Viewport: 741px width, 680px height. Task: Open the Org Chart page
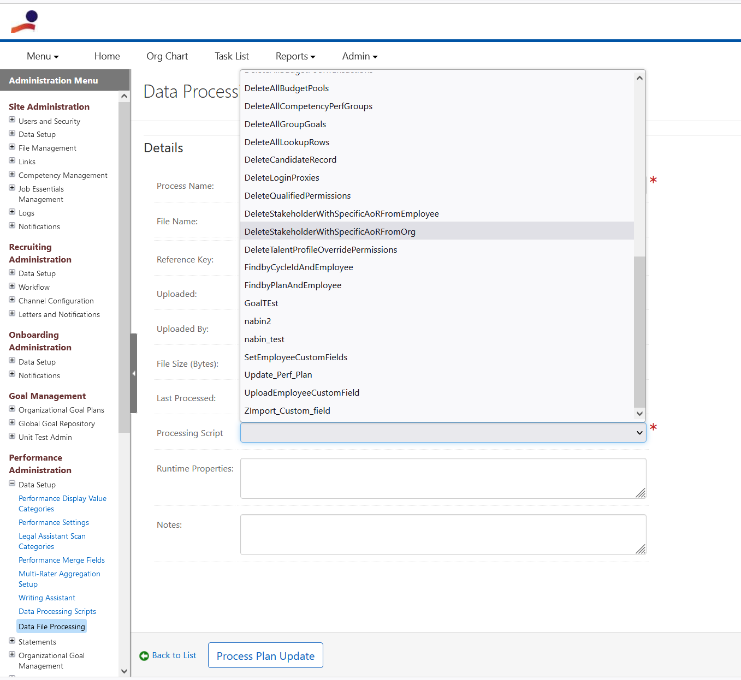click(167, 56)
